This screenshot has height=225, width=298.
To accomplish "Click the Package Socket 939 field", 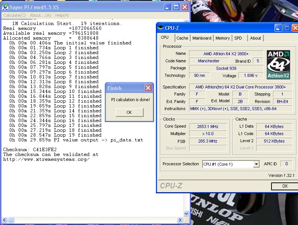I will point(226,68).
